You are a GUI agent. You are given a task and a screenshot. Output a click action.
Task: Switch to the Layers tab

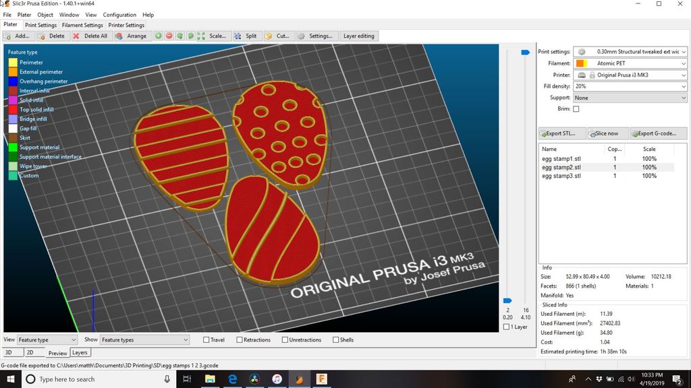pyautogui.click(x=80, y=352)
